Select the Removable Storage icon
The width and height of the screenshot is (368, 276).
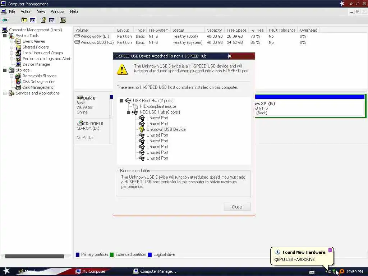(x=18, y=76)
